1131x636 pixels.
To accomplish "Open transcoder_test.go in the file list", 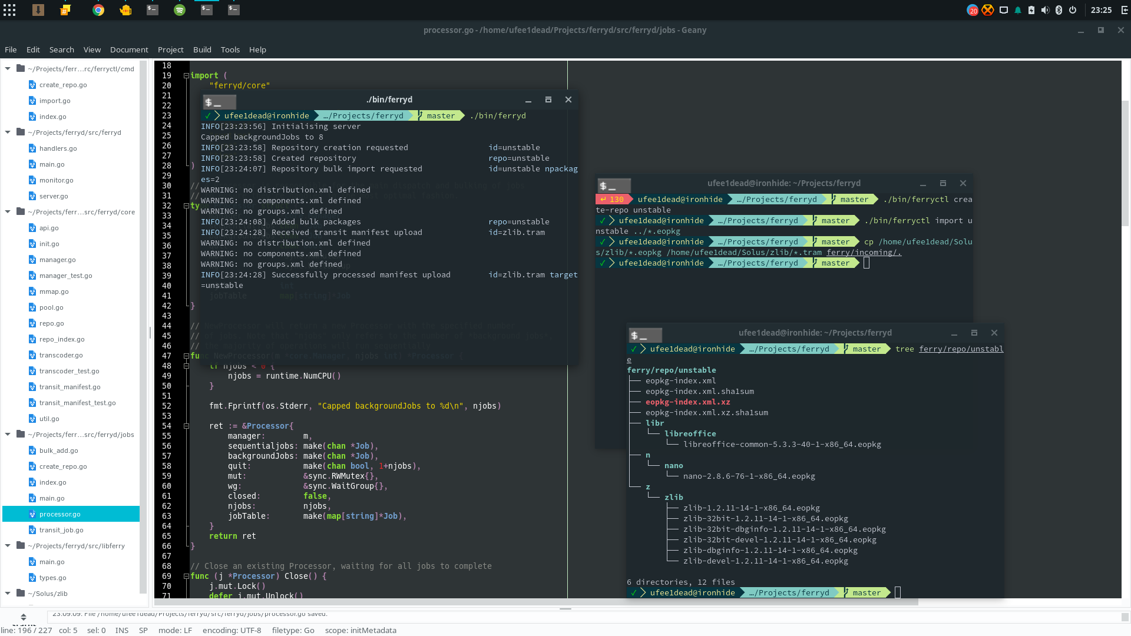I will tap(70, 371).
